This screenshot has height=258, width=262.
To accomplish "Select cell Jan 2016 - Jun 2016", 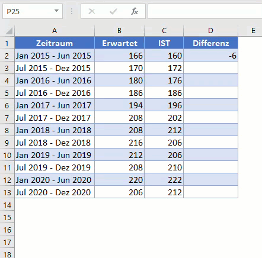I will 55,80.
